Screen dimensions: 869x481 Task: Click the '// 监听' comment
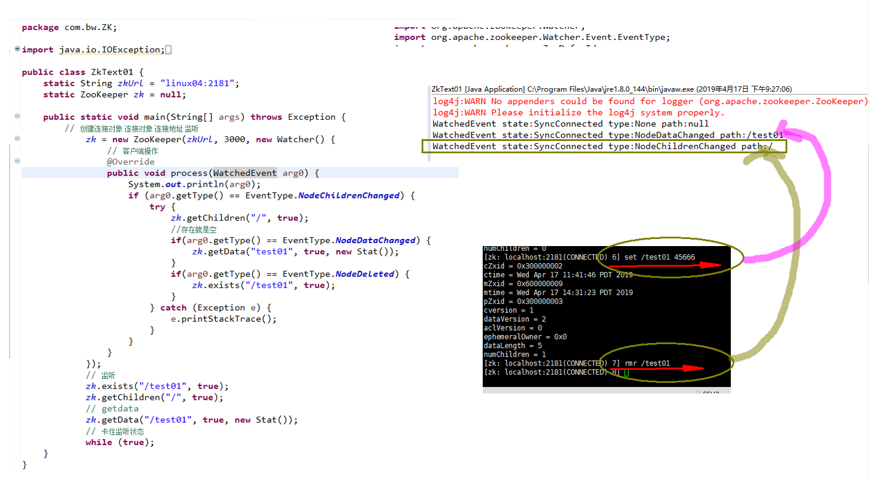click(101, 375)
